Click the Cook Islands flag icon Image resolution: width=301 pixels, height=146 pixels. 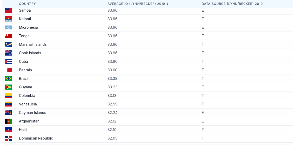point(9,53)
